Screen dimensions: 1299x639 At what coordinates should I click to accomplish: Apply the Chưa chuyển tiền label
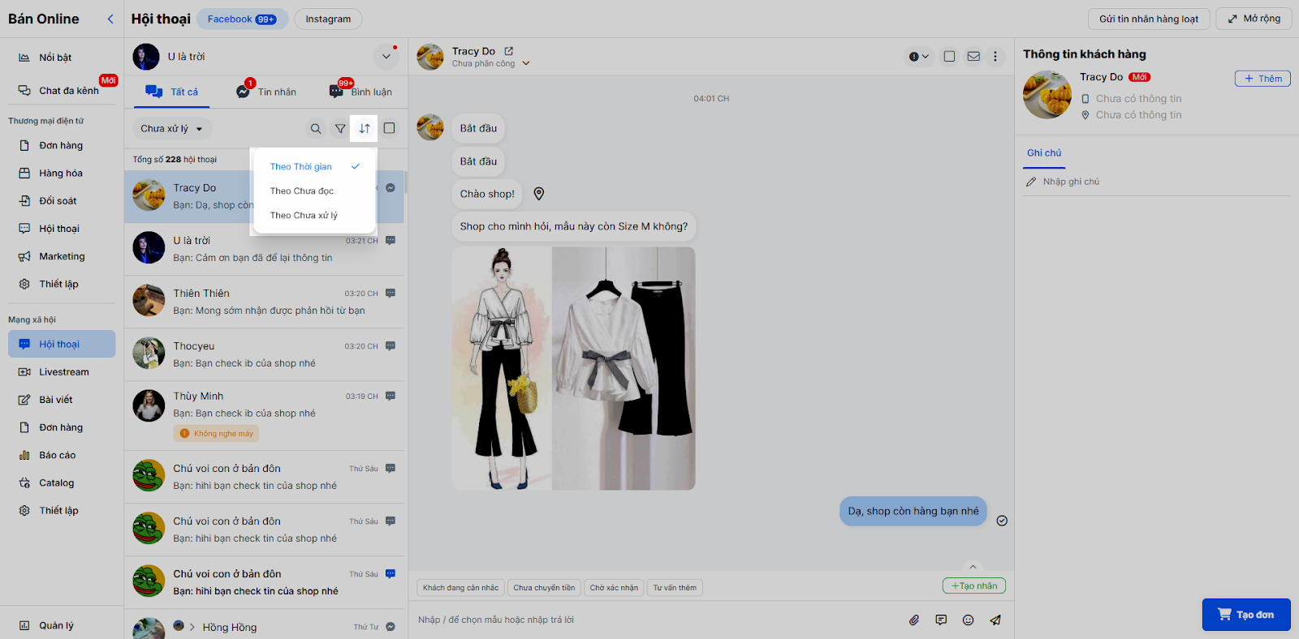tap(544, 588)
